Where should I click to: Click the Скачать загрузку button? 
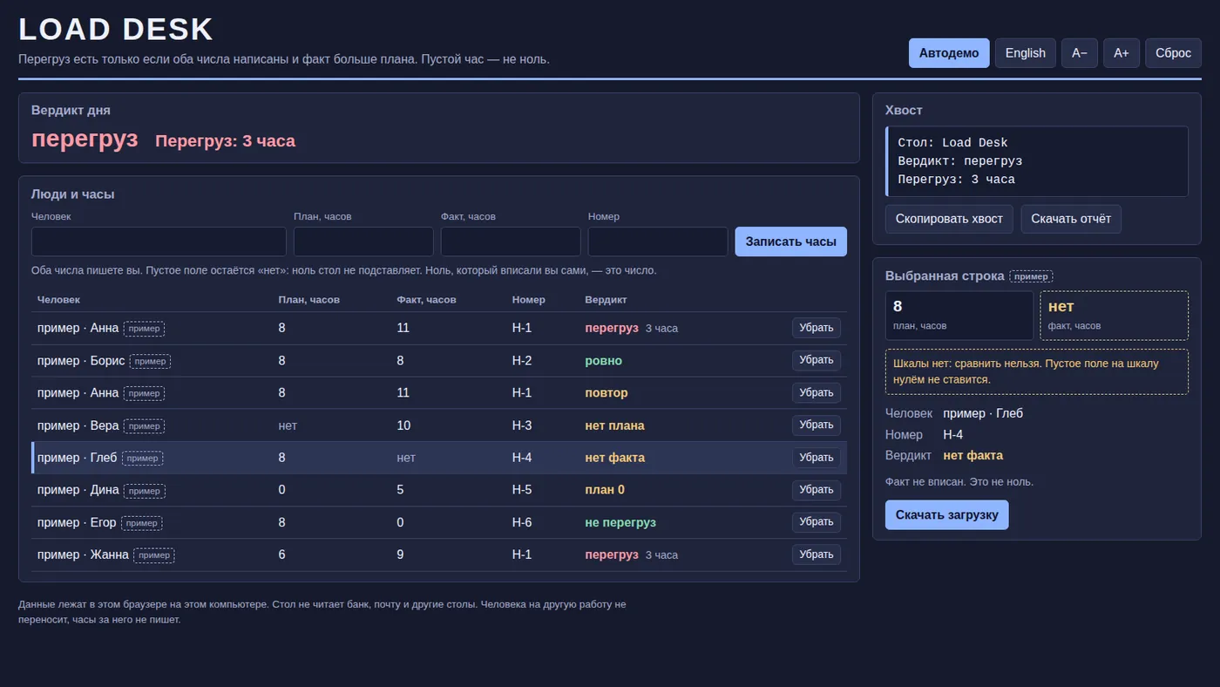[947, 514]
